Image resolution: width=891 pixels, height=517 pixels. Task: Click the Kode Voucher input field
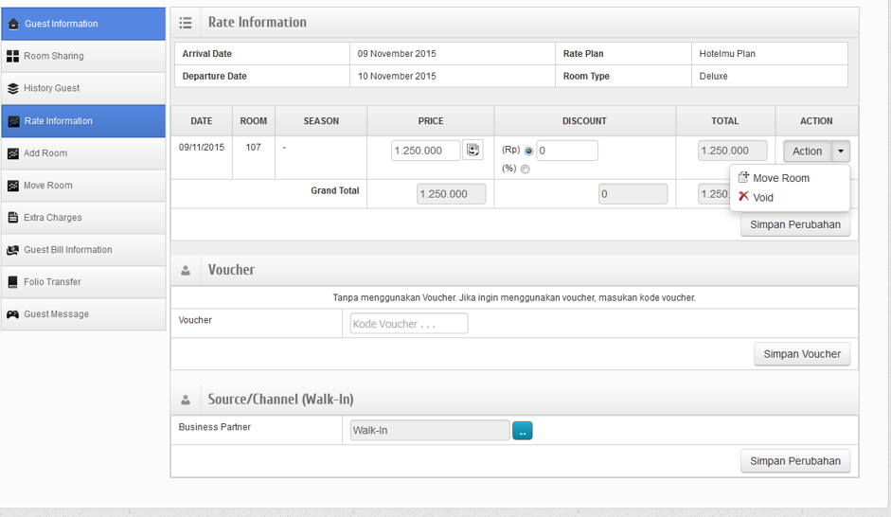coord(409,324)
